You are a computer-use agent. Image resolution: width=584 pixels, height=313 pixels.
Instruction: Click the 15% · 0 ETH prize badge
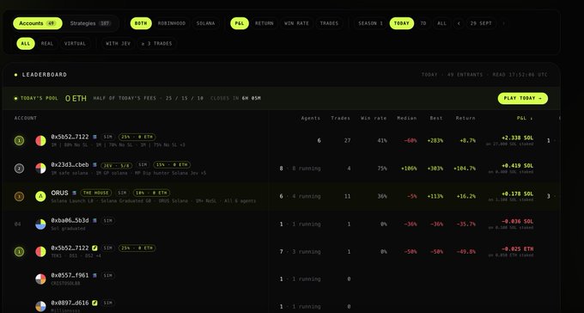click(x=172, y=165)
